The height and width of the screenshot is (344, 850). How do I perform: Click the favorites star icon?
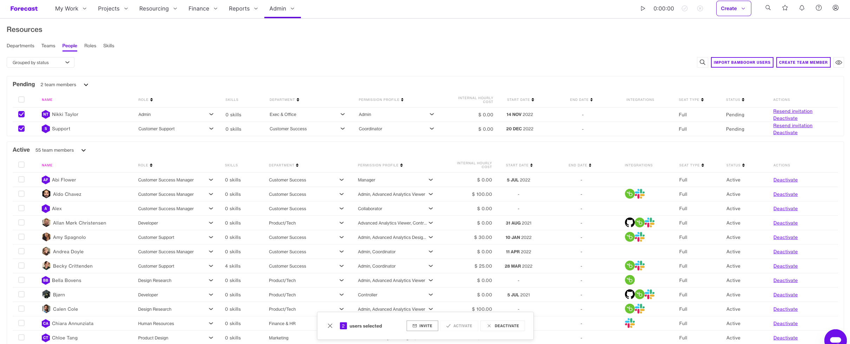pos(785,8)
